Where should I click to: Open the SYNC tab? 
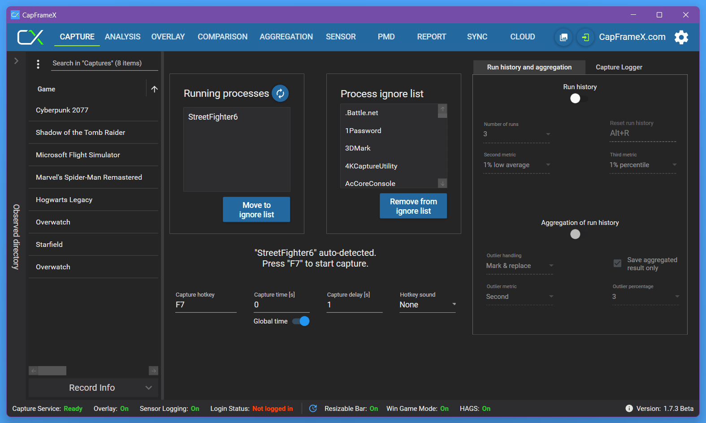477,37
